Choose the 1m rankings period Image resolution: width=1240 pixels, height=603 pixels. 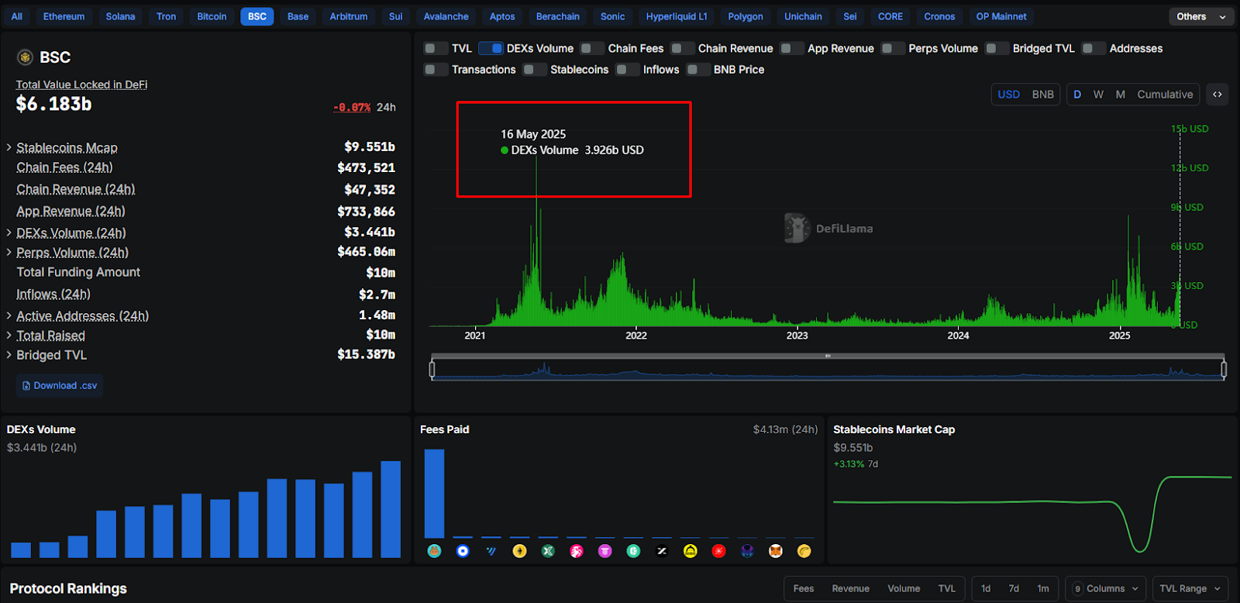click(x=1043, y=589)
